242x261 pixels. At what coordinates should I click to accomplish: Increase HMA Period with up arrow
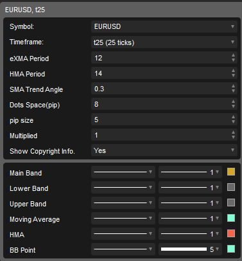coord(233,71)
